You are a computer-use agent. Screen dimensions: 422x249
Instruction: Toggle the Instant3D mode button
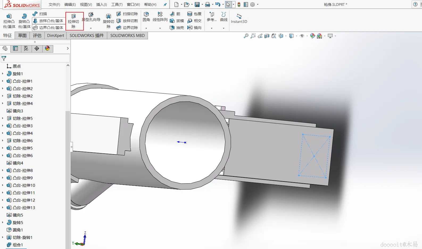coord(239,19)
